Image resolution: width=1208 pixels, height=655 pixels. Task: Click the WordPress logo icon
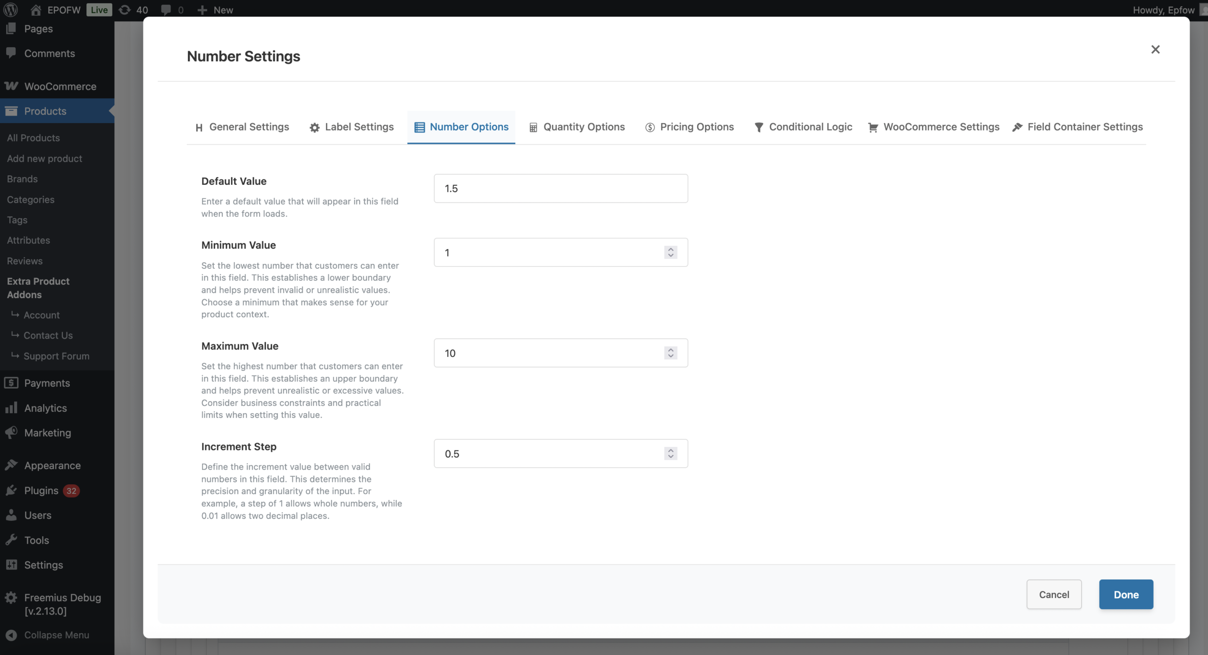(10, 9)
